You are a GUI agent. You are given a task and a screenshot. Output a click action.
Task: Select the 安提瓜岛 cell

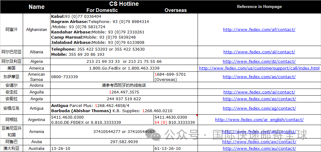click(11, 108)
